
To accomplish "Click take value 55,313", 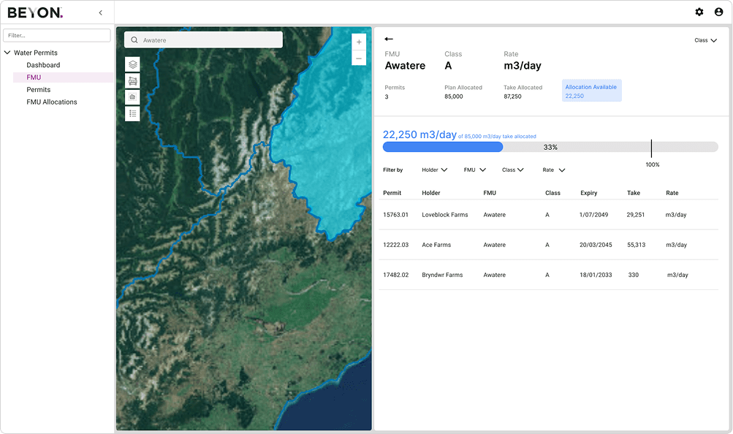I will [637, 245].
